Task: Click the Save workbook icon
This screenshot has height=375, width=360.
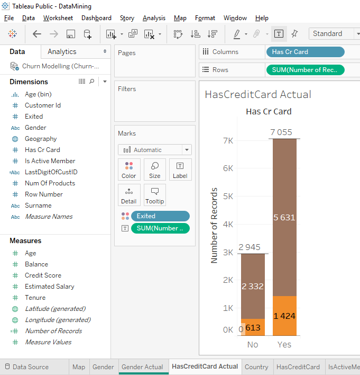Action: [x=70, y=34]
